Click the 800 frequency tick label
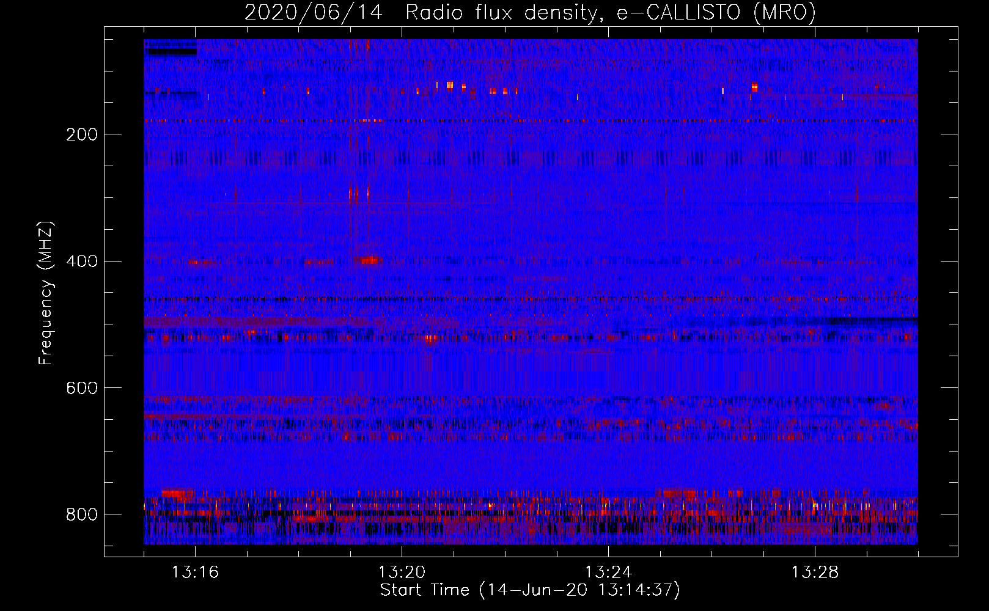The width and height of the screenshot is (989, 611). coord(82,515)
